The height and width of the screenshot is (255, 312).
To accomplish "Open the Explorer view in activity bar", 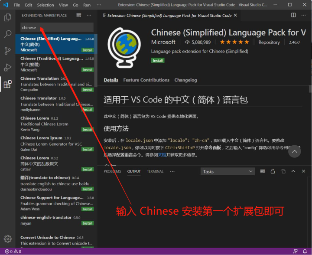I will click(7, 17).
